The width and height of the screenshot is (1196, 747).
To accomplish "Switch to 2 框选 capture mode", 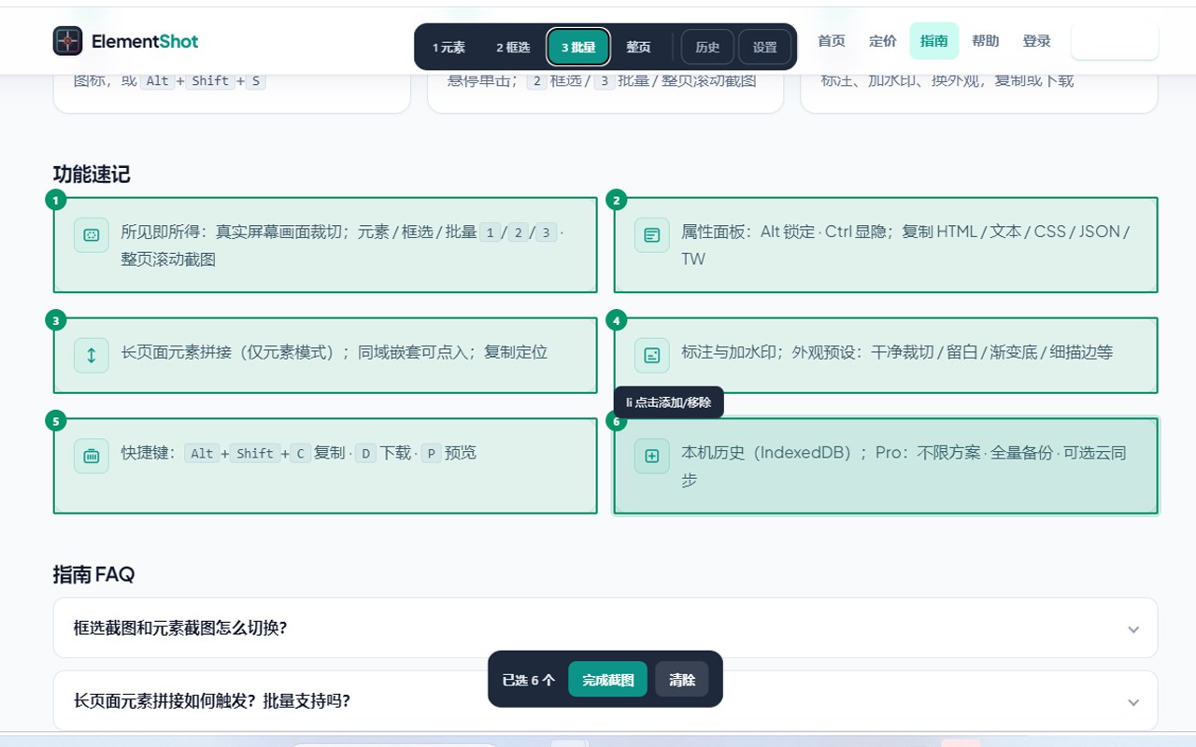I will click(513, 48).
